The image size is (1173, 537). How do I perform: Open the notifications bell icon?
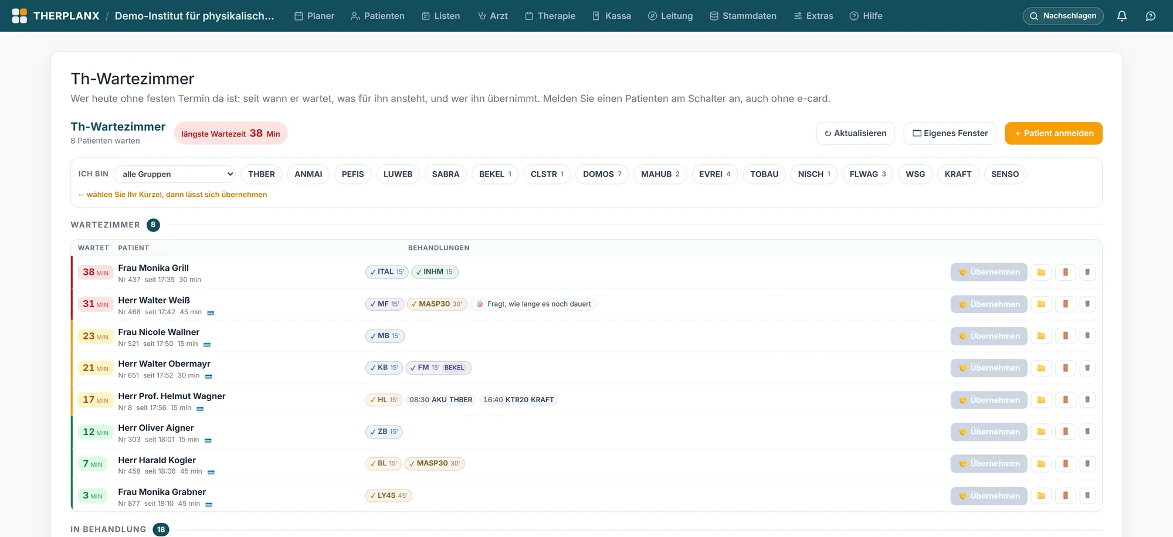click(x=1121, y=16)
